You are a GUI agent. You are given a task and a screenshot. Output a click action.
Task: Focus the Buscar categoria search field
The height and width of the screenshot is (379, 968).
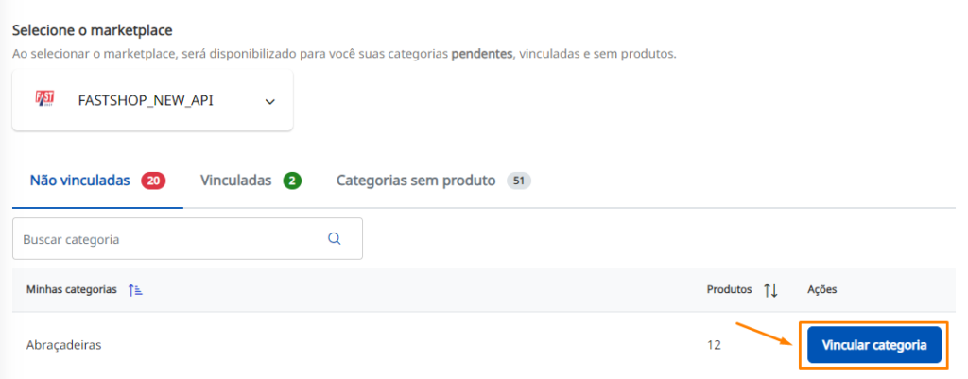187,239
